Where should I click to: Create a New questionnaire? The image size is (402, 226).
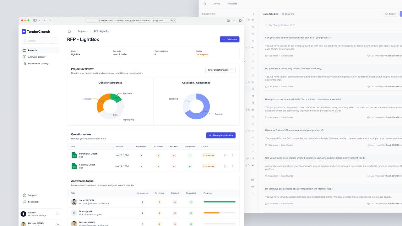[x=221, y=135]
